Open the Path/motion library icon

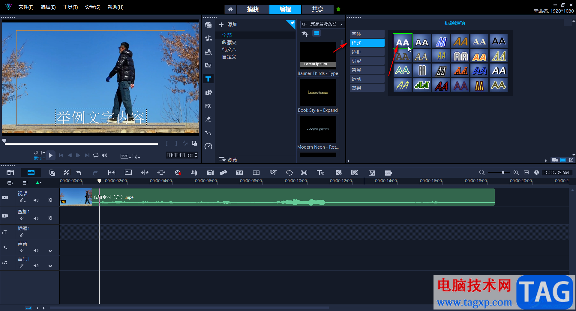[x=208, y=133]
